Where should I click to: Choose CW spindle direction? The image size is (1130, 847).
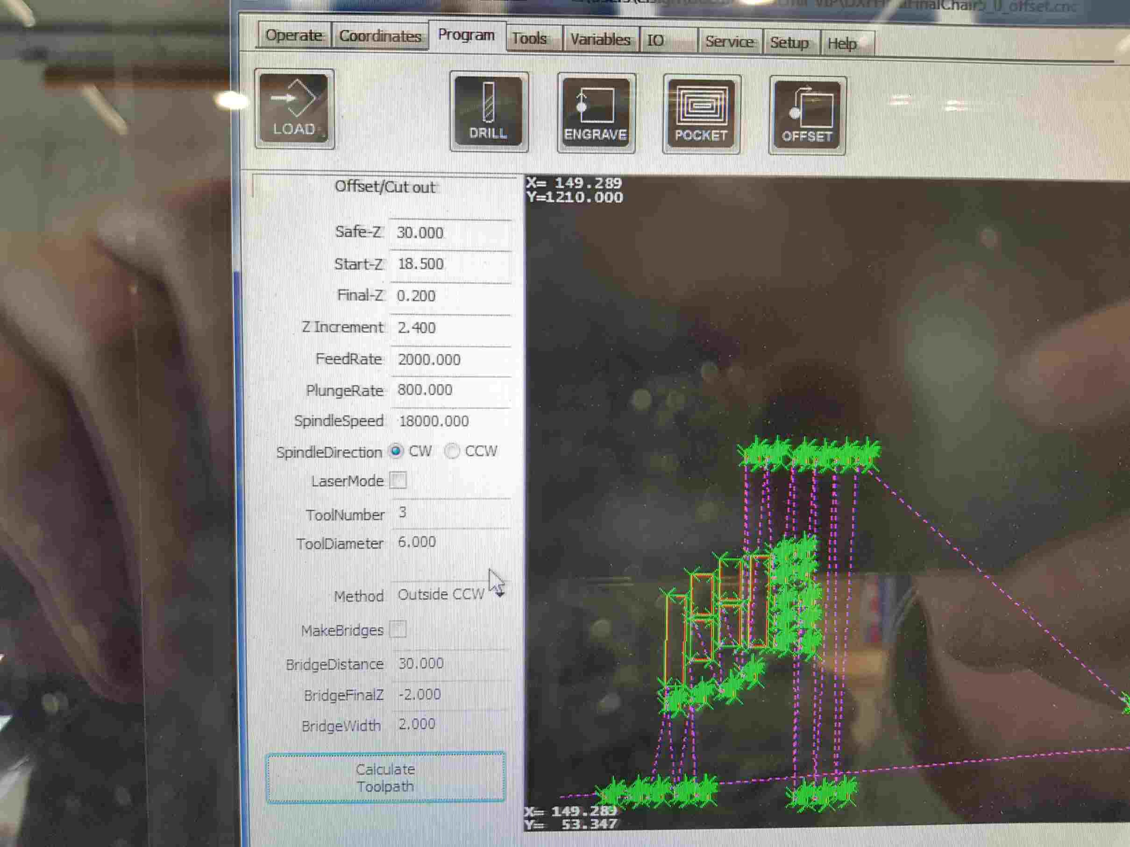(x=396, y=451)
